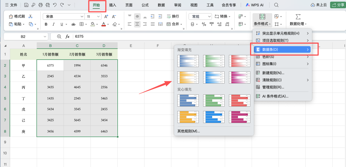The image size is (346, 167).
Task: Click the Redo arrow
Action: (x=62, y=5)
